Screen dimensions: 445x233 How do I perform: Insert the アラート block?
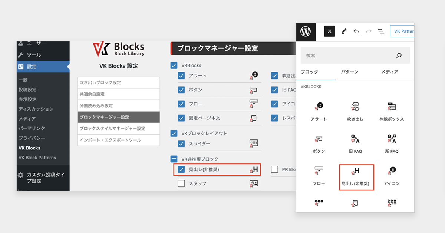click(x=319, y=111)
